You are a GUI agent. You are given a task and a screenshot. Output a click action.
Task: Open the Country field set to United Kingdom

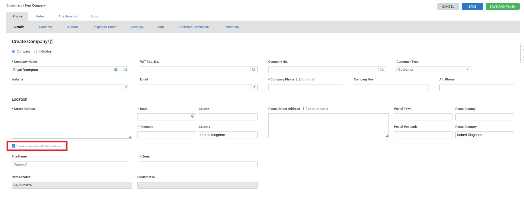pos(228,135)
